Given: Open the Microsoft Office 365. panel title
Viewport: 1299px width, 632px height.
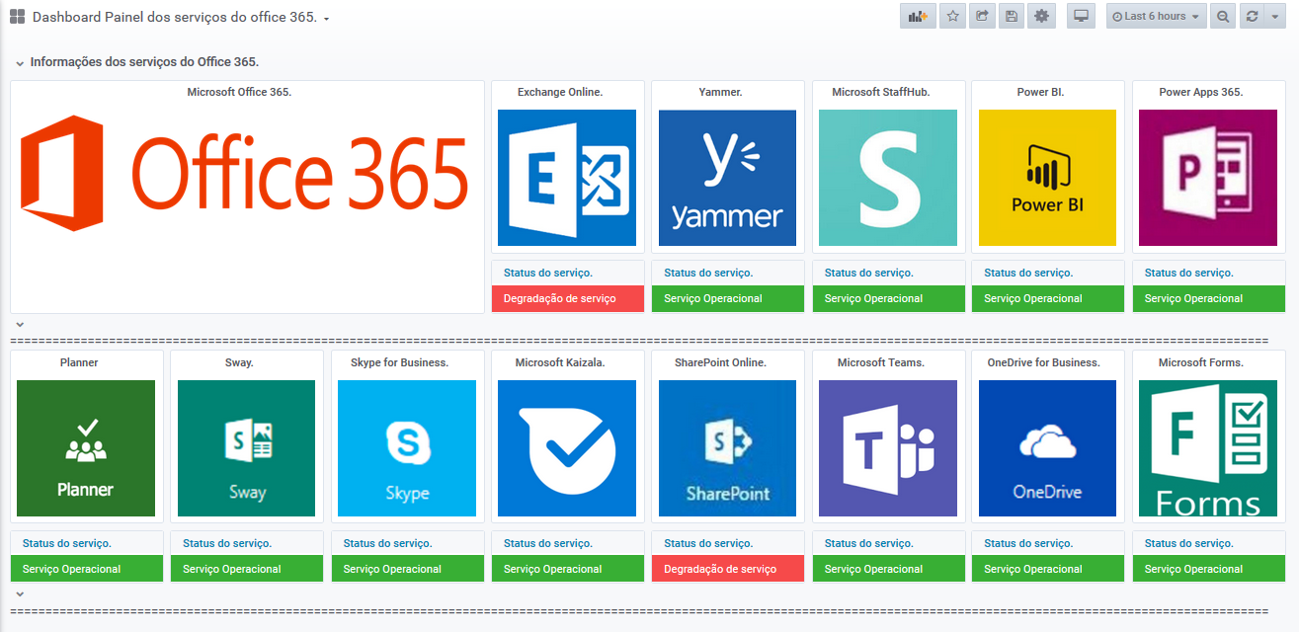Looking at the screenshot, I should coord(240,92).
